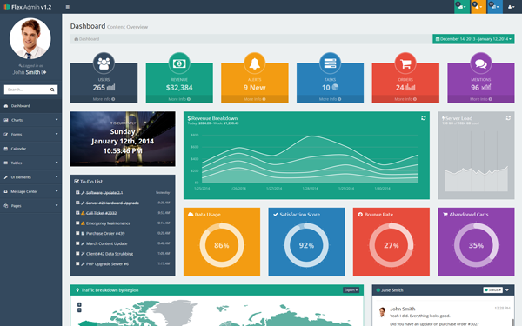This screenshot has height=326, width=522.
Task: Click the Tasks server circle icon
Action: pos(331,63)
